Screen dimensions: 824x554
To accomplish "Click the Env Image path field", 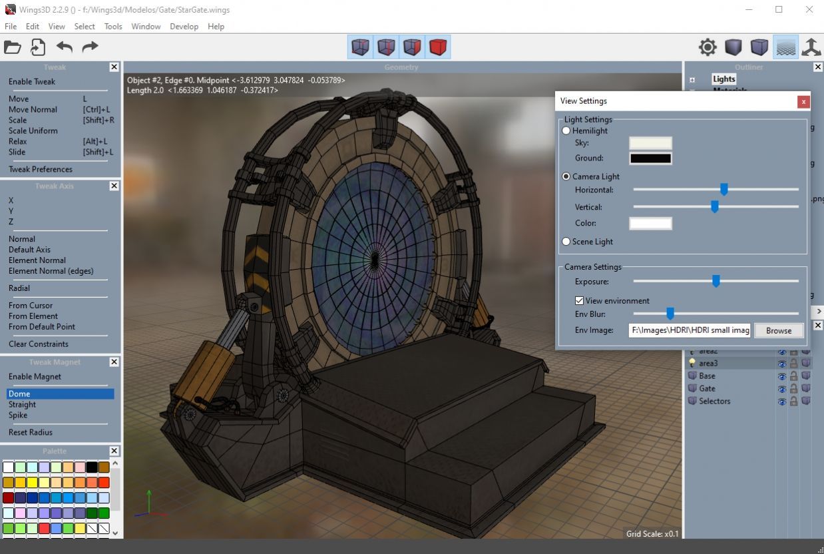I will pos(690,330).
